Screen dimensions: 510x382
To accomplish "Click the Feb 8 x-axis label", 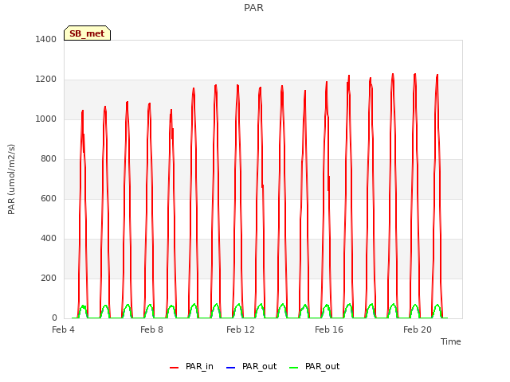I will point(151,329).
